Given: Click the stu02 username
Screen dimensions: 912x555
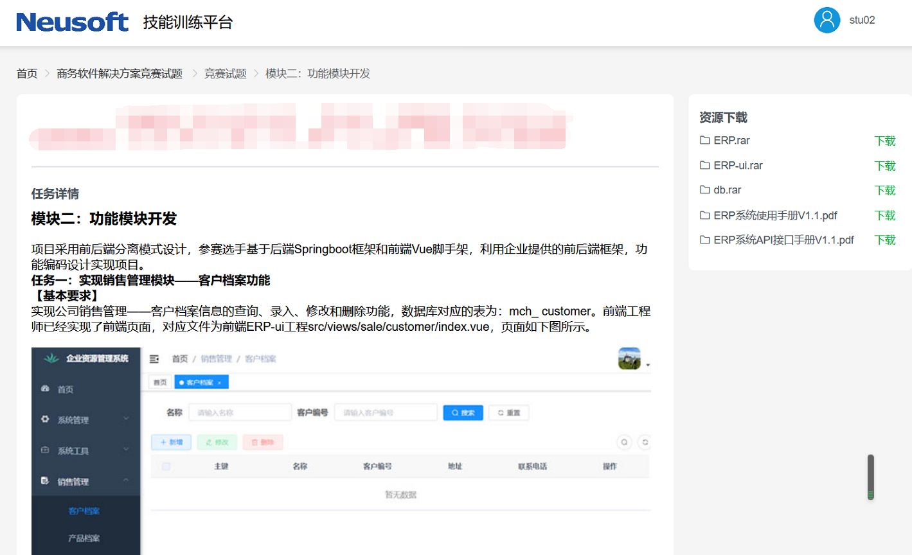Looking at the screenshot, I should (862, 21).
